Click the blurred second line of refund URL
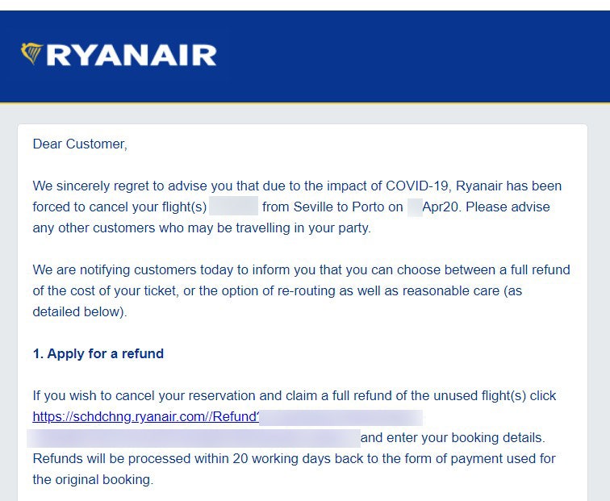 click(194, 438)
